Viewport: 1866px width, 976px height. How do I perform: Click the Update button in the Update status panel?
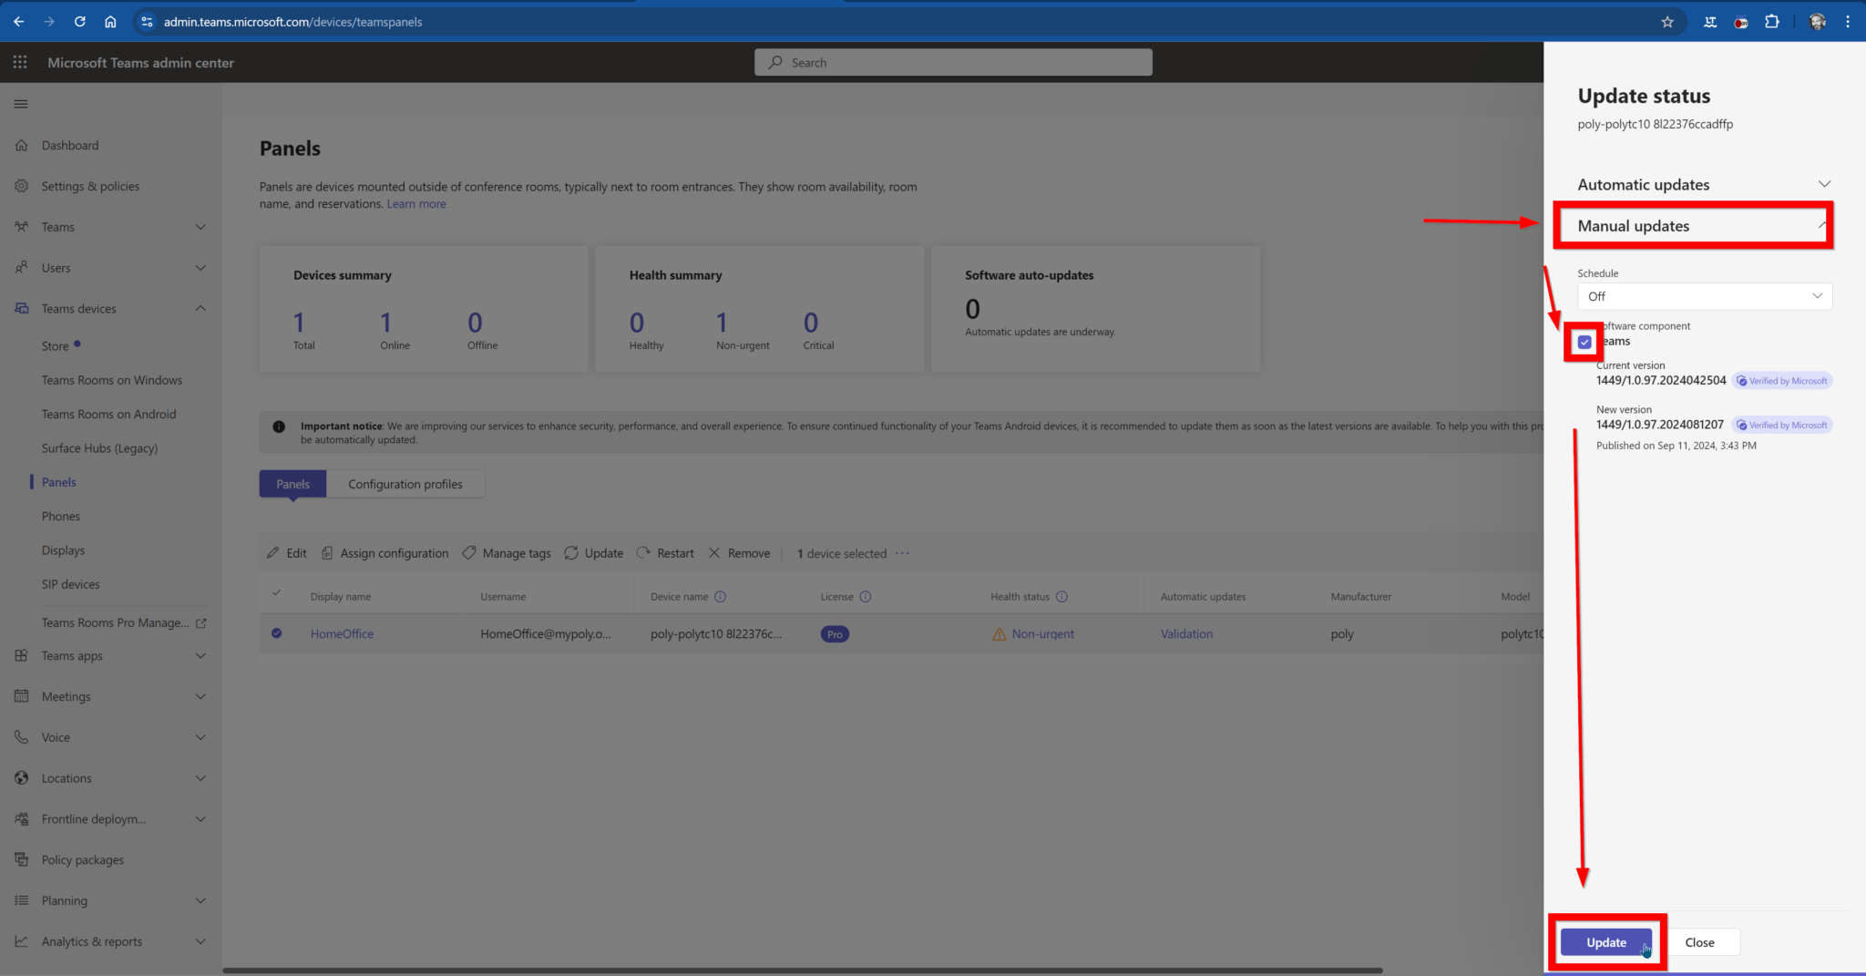(1605, 942)
